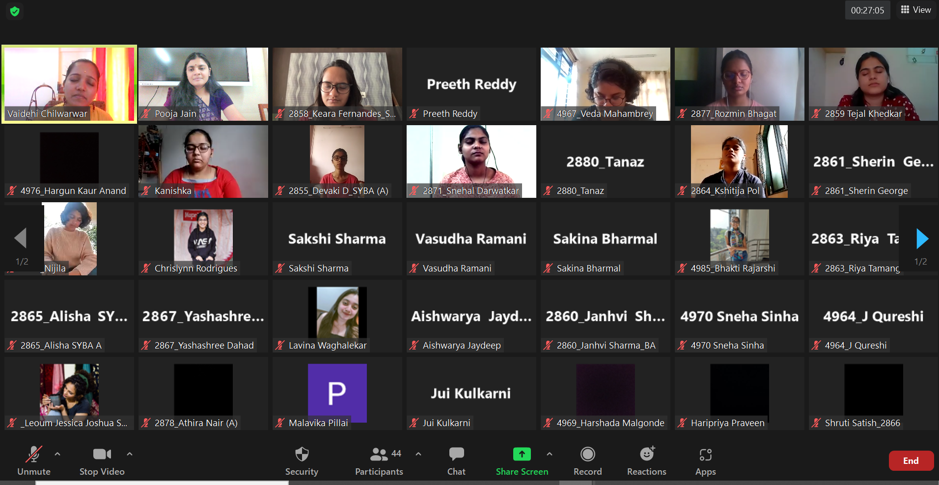Click the green encryption shield icon
The width and height of the screenshot is (939, 485).
[15, 11]
